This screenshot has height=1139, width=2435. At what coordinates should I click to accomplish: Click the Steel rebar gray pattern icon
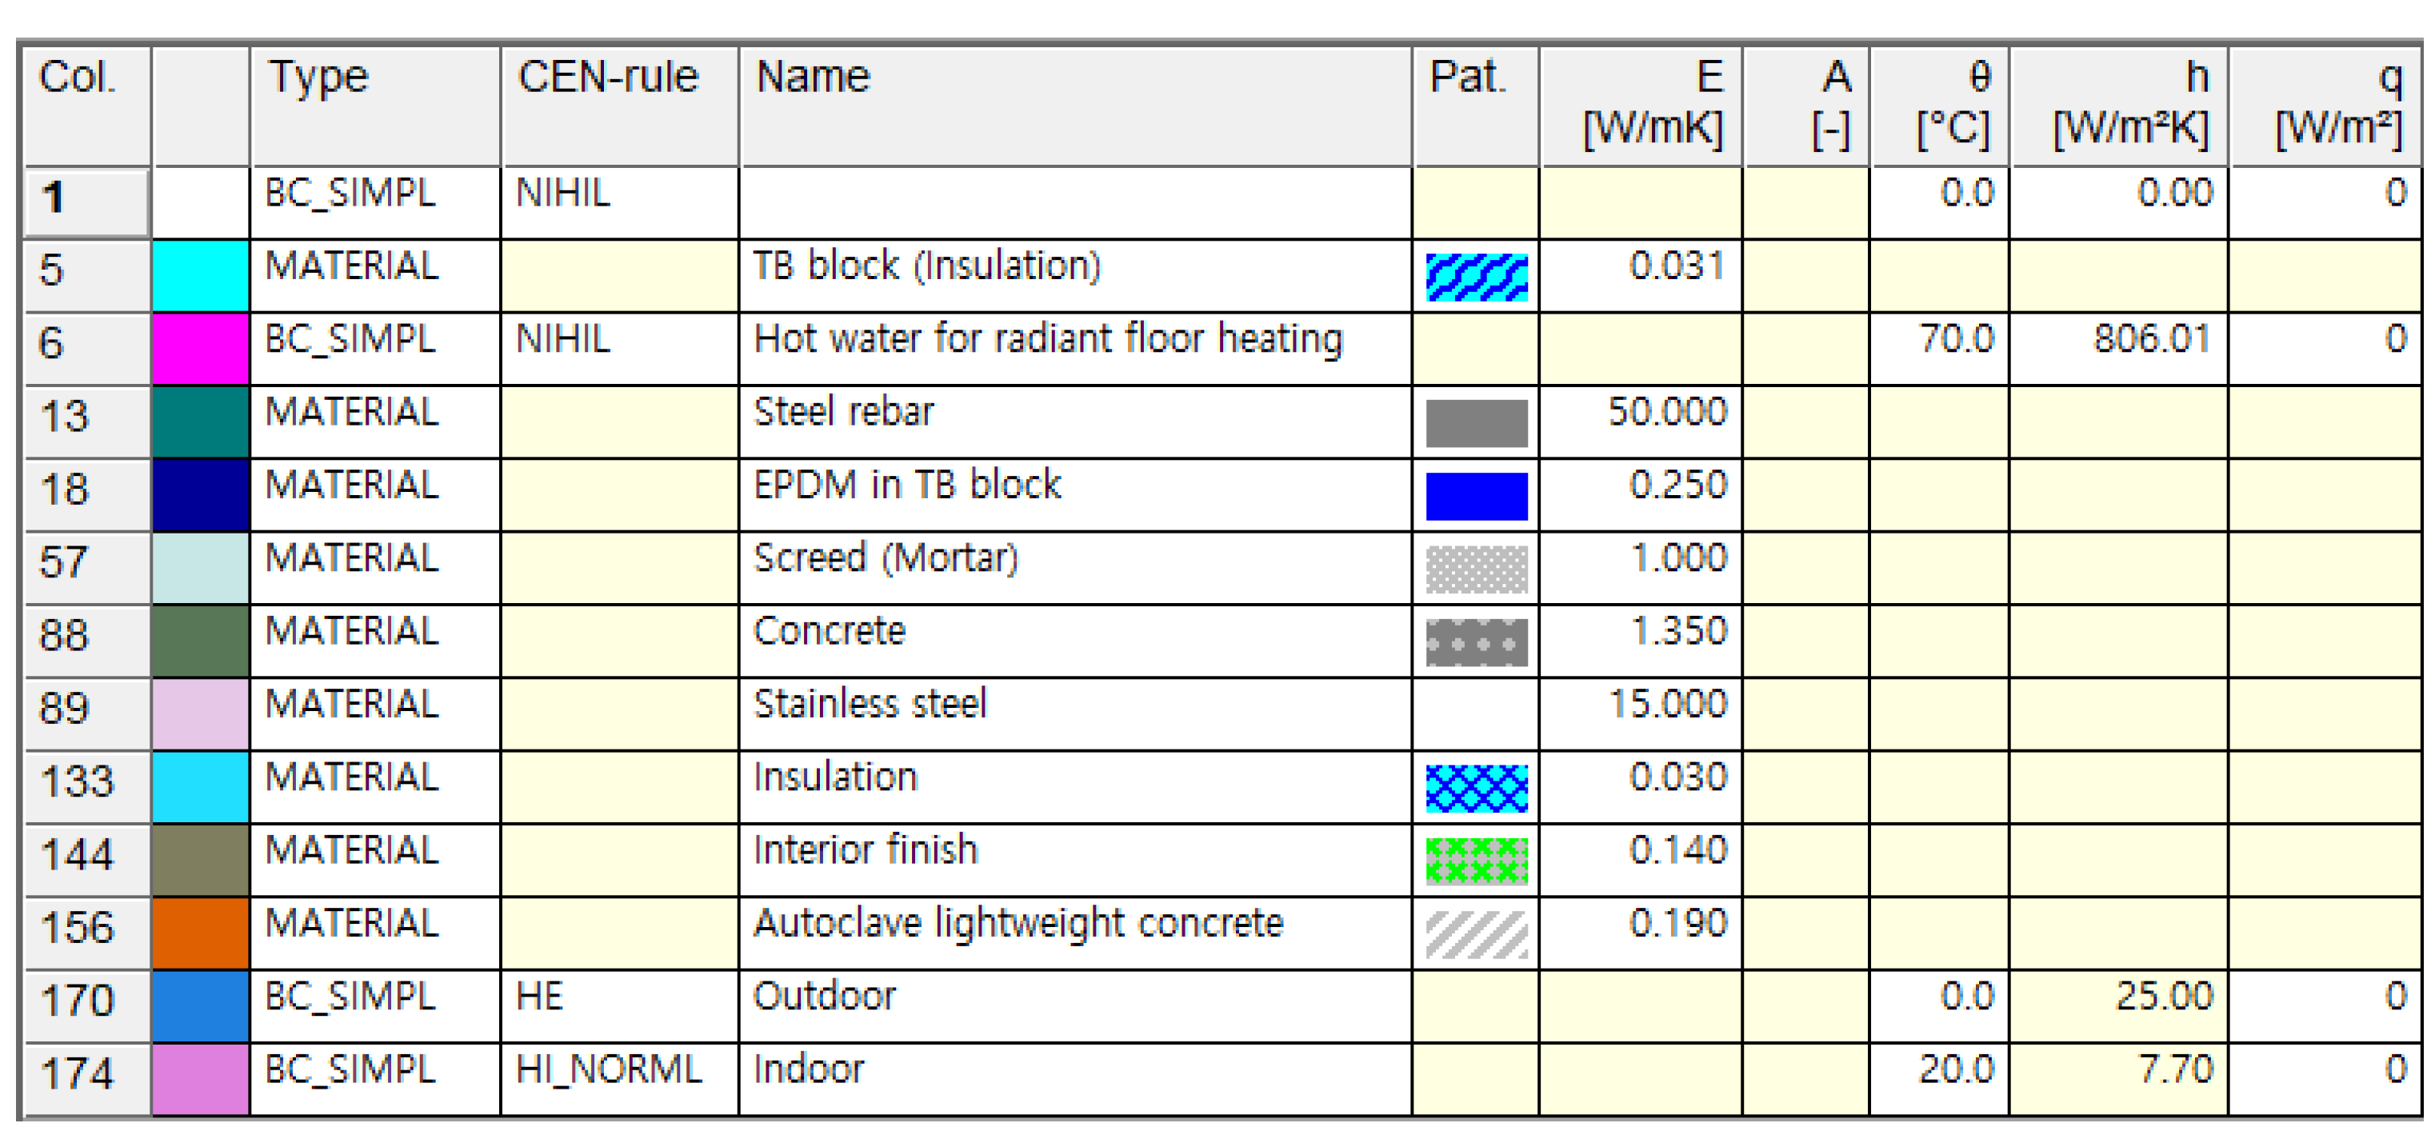[1476, 422]
